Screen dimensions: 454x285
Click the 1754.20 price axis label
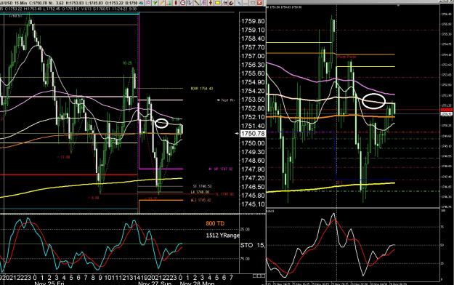(x=253, y=91)
